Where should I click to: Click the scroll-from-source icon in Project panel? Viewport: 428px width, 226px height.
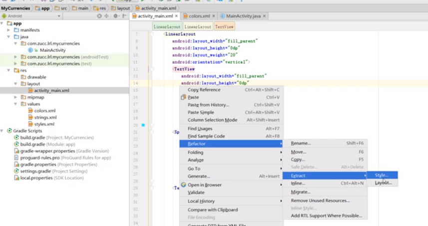[x=98, y=16]
